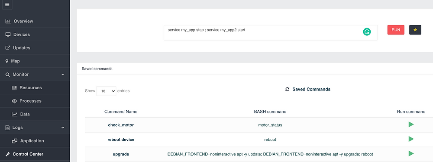Open the show entries dropdown
The height and width of the screenshot is (162, 433).
click(107, 91)
